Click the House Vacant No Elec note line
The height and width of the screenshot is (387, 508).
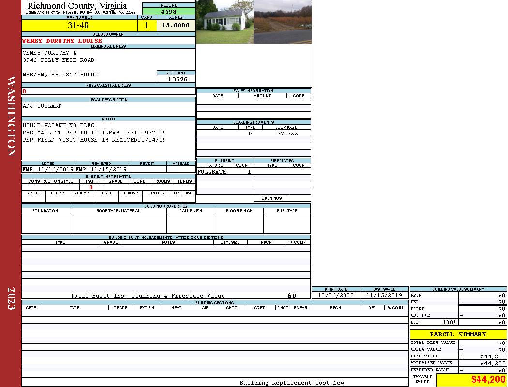pos(59,125)
